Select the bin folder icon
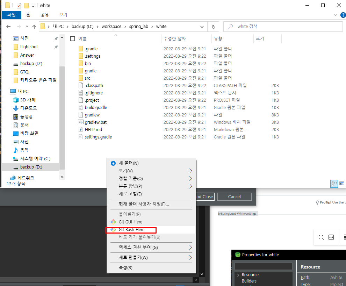The image size is (346, 286). pyautogui.click(x=81, y=64)
